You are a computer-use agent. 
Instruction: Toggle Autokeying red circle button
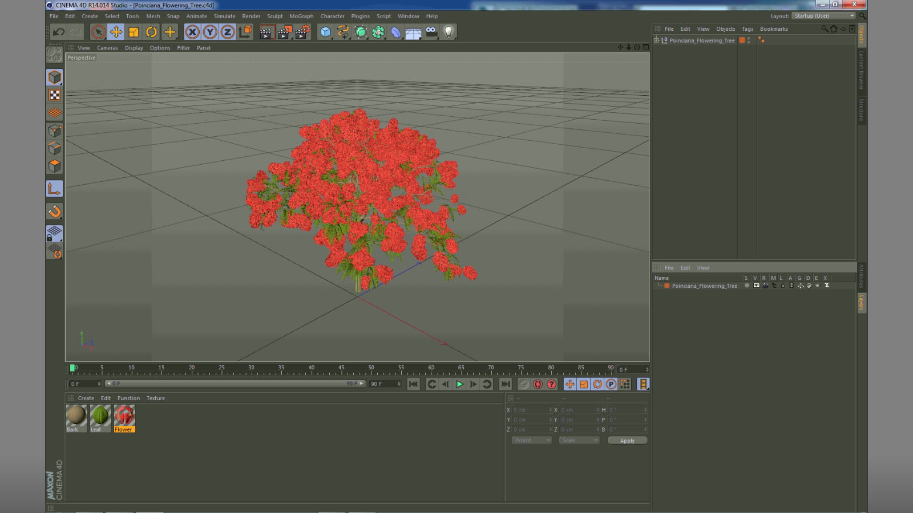tap(538, 384)
